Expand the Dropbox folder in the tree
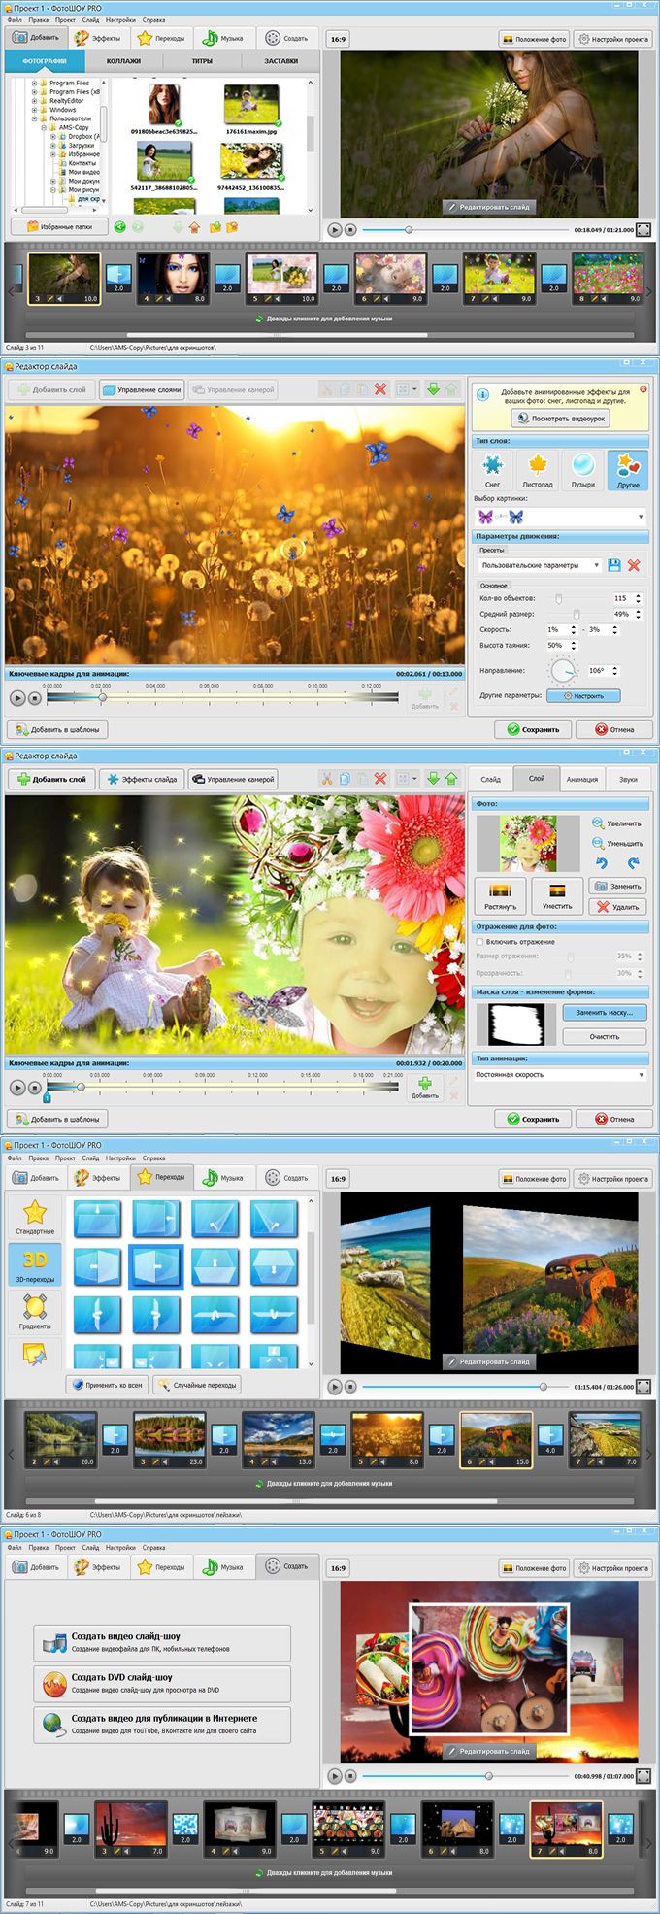The image size is (660, 1914). (x=53, y=137)
